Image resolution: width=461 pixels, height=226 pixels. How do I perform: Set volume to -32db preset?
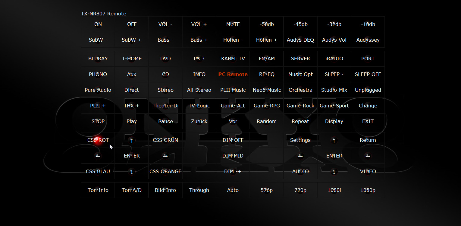coord(334,24)
